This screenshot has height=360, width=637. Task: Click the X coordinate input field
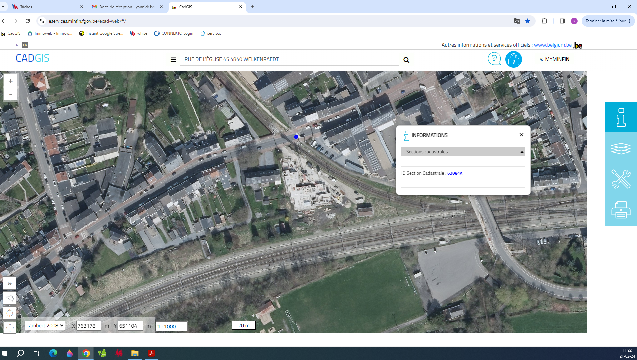click(88, 326)
